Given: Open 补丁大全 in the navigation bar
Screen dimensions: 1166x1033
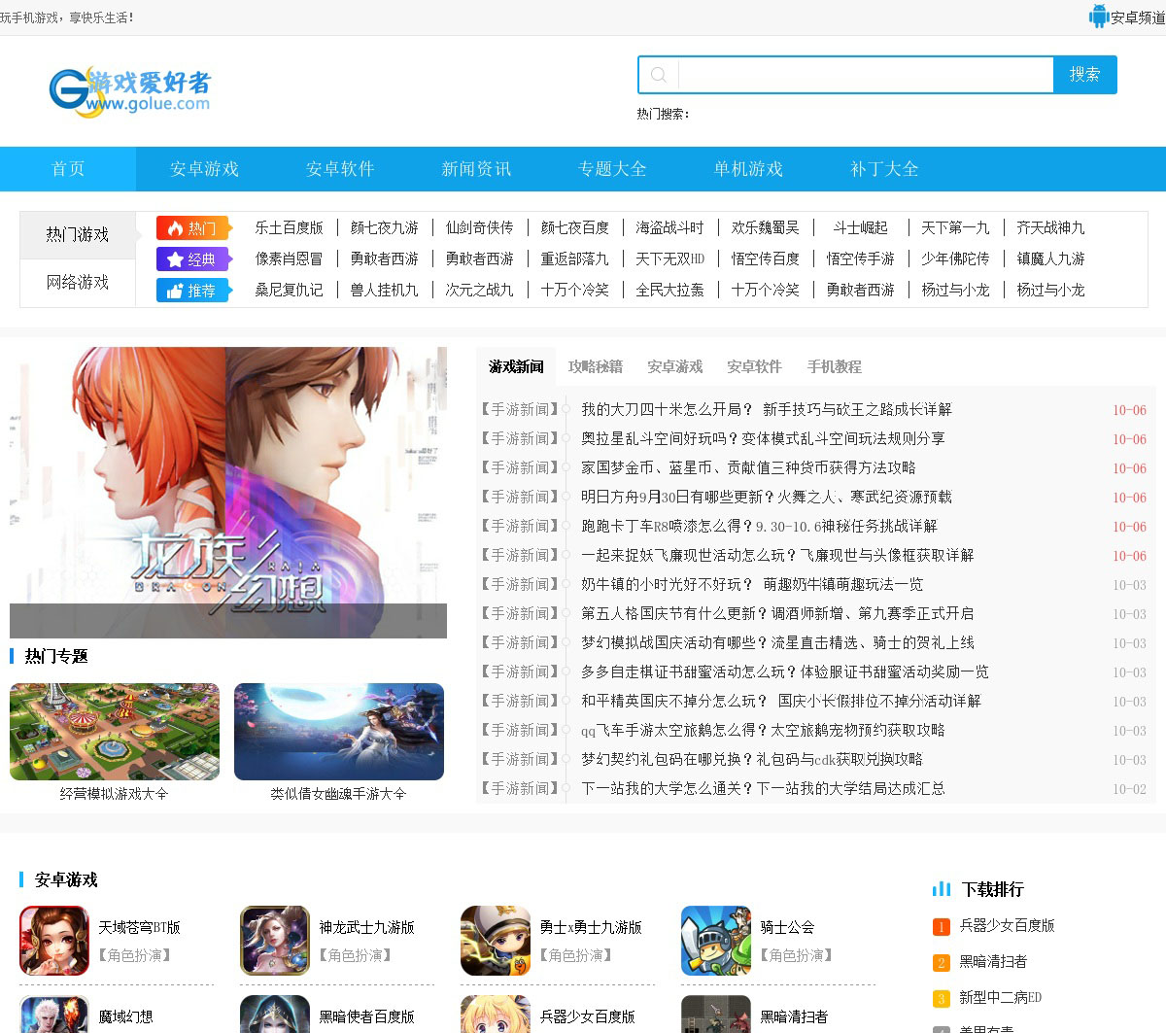Looking at the screenshot, I should point(884,169).
